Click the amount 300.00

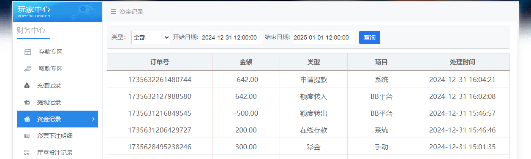pos(246,147)
